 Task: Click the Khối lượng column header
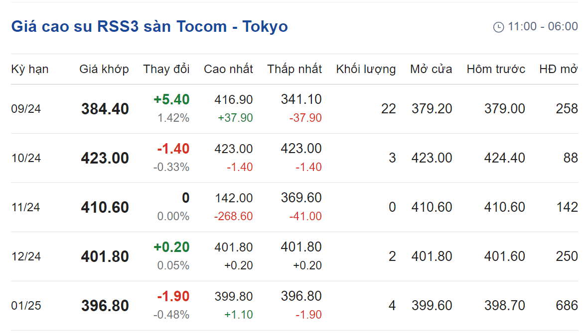(x=366, y=69)
